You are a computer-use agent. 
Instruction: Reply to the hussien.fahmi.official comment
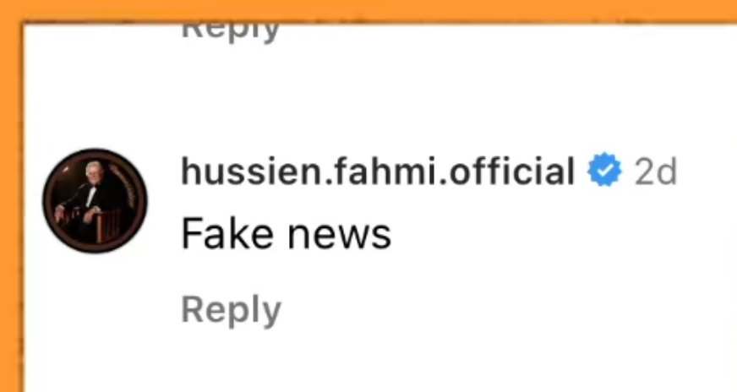point(232,311)
